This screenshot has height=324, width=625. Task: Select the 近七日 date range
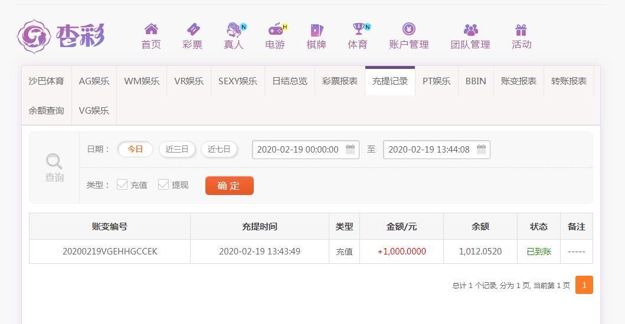coord(219,149)
